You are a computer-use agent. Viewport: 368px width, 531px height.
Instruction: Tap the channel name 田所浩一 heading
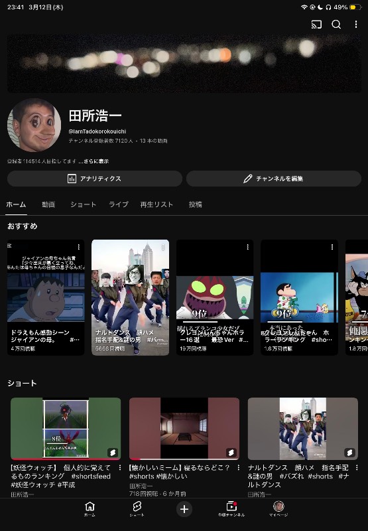point(95,115)
